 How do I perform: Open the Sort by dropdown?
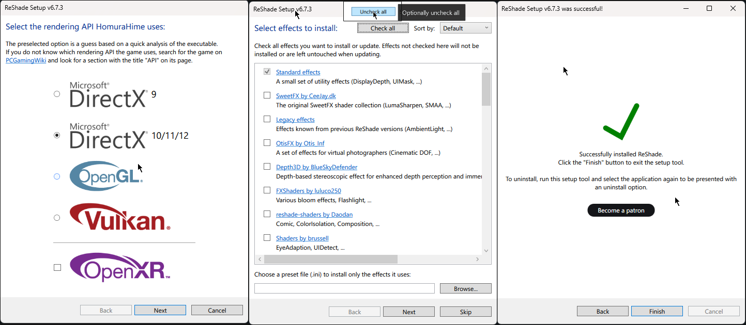pyautogui.click(x=466, y=28)
